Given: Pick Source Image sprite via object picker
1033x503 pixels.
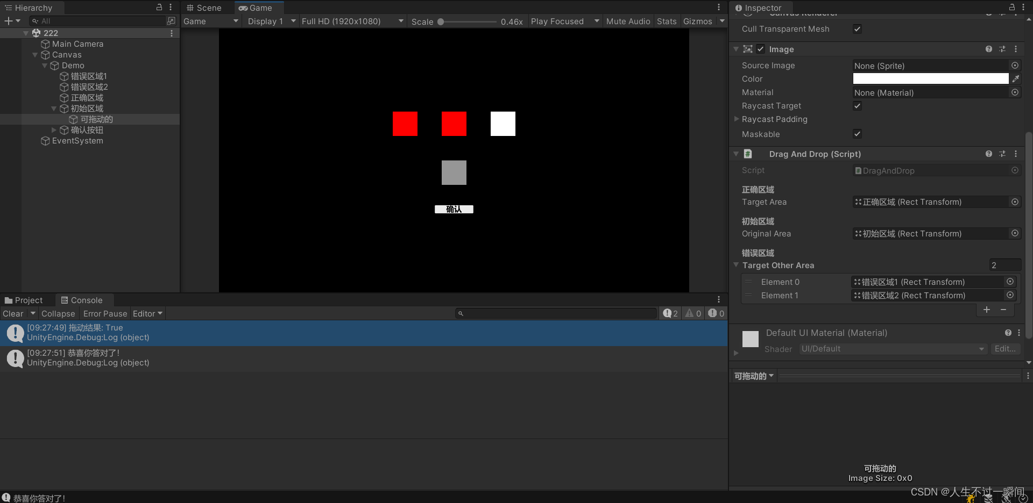Looking at the screenshot, I should point(1015,66).
